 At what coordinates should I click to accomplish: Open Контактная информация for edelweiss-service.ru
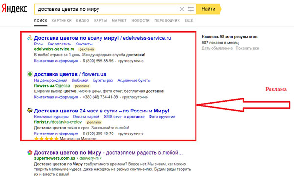click(56, 61)
